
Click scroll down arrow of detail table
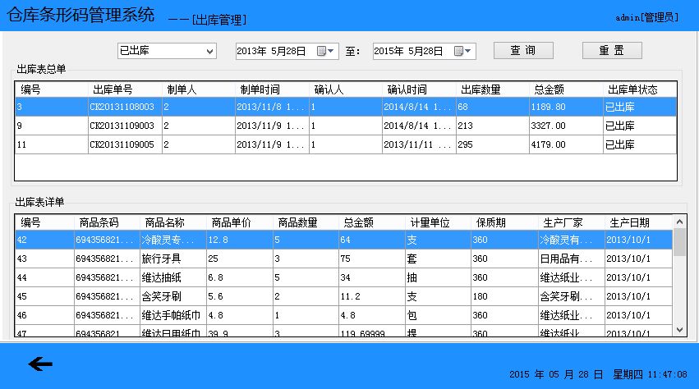tap(679, 329)
